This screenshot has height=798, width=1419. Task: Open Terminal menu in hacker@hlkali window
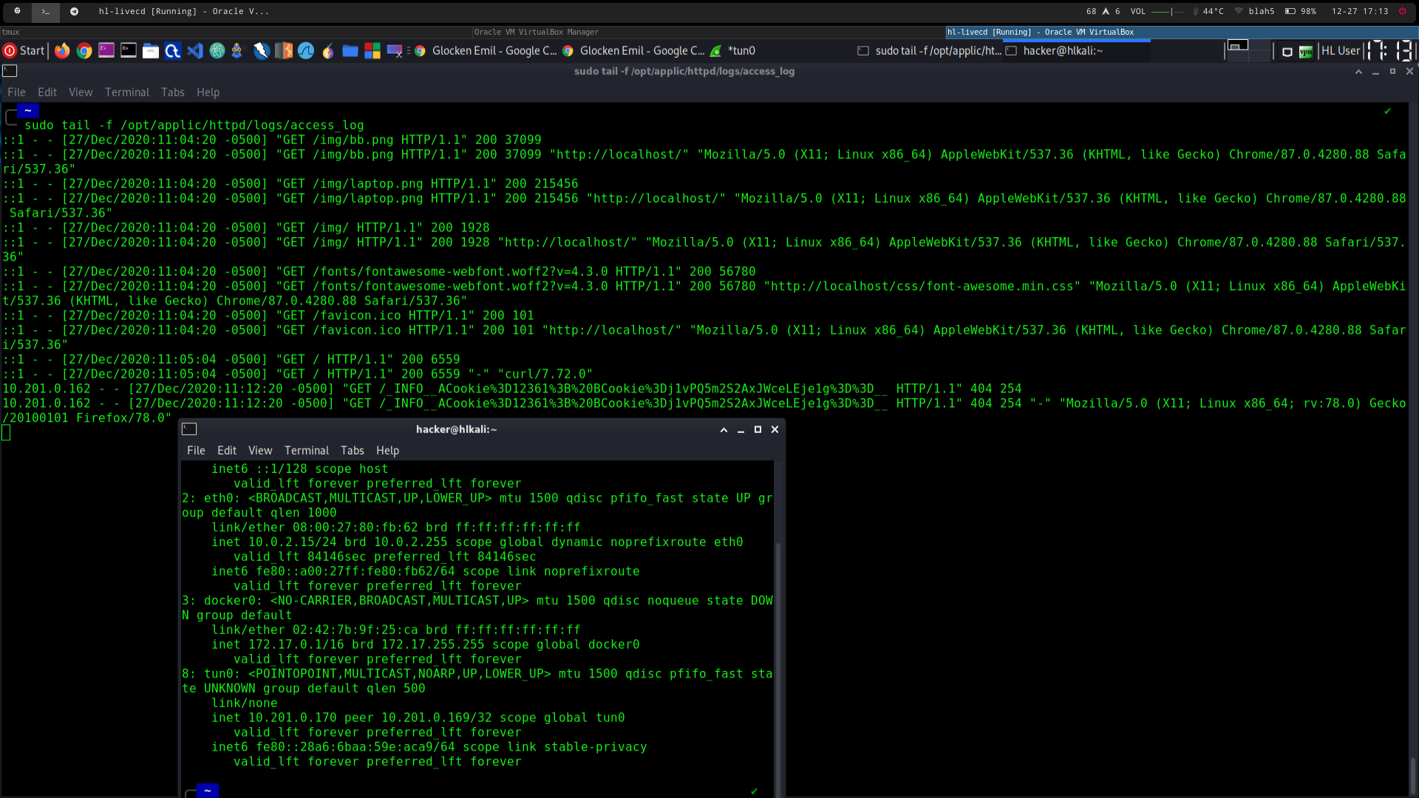306,451
